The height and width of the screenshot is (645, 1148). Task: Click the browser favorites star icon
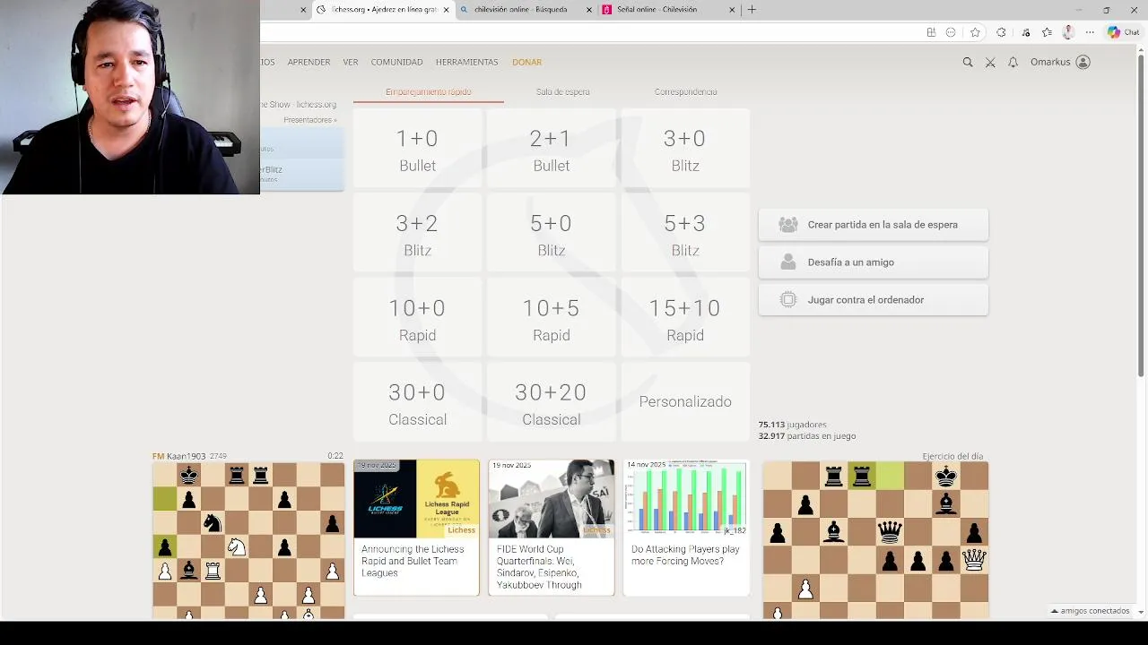(x=975, y=32)
